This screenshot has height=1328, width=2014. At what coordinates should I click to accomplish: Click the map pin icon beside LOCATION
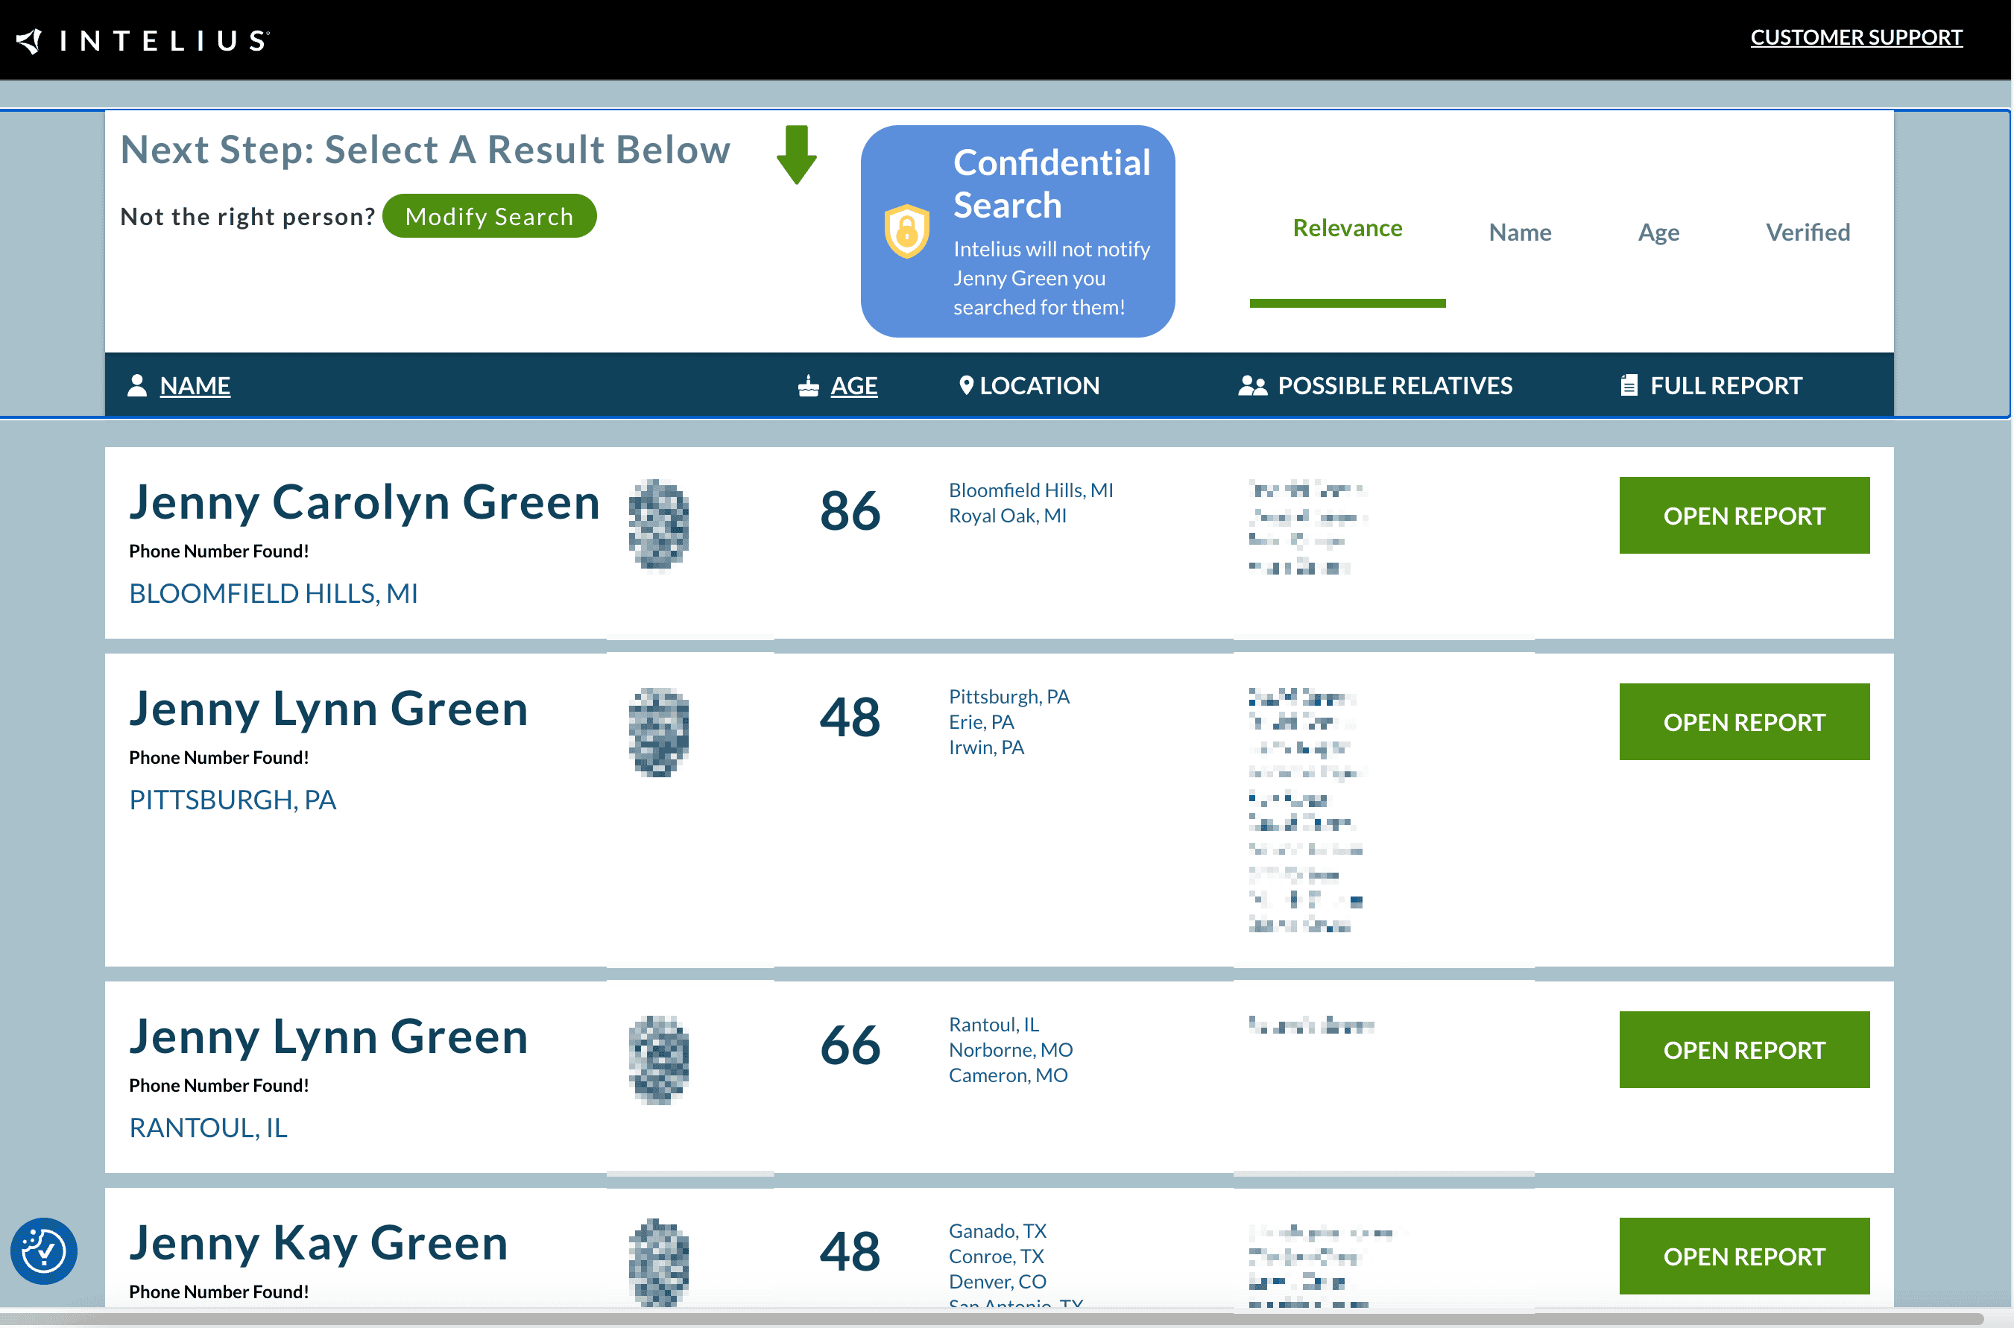(965, 385)
